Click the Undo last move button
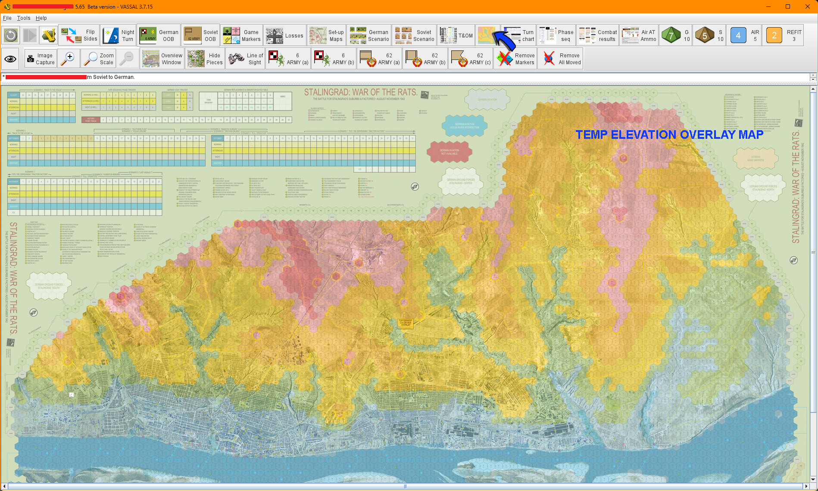The height and width of the screenshot is (491, 818). pyautogui.click(x=11, y=35)
